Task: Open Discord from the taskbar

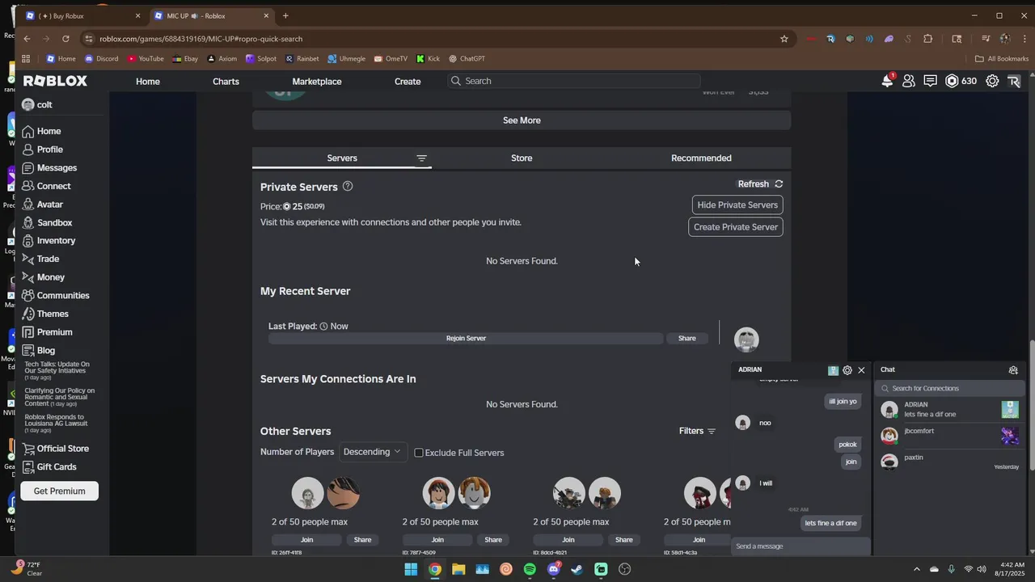Action: 553,569
